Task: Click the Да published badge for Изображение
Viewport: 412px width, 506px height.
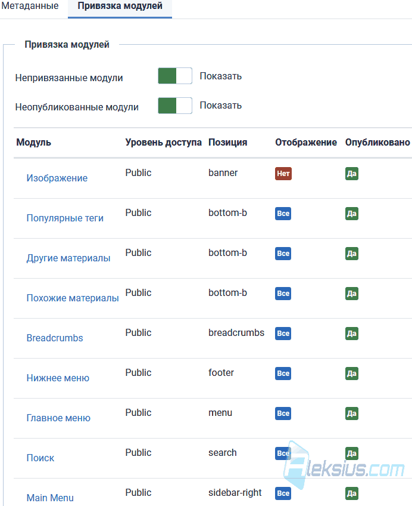Action: 352,174
